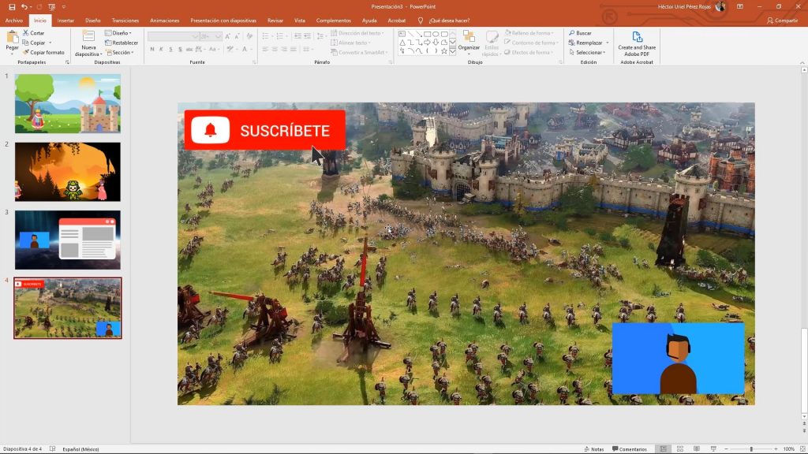The image size is (808, 454).
Task: Toggle the Comentarios pane
Action: click(x=629, y=448)
